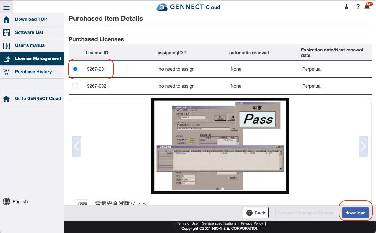Click the GENNECT Cloud logo

tap(188, 7)
